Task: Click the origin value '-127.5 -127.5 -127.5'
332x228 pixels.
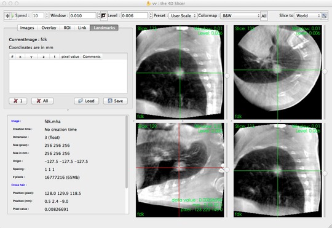Action: click(66, 161)
